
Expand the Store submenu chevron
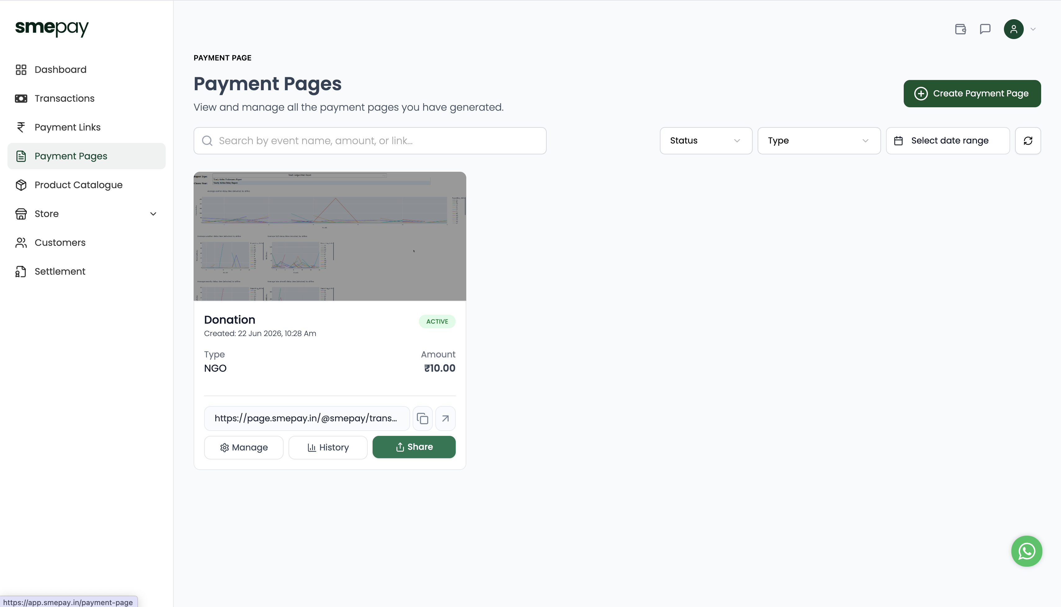tap(153, 214)
